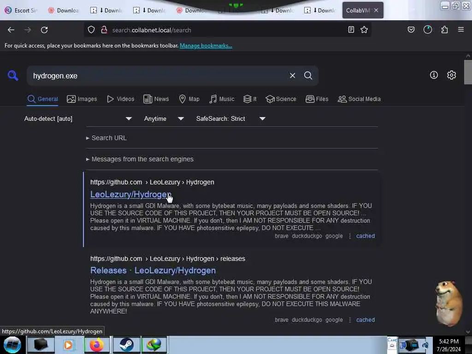Click the black box taskbar icon
This screenshot has width=472, height=354.
pos(41,345)
